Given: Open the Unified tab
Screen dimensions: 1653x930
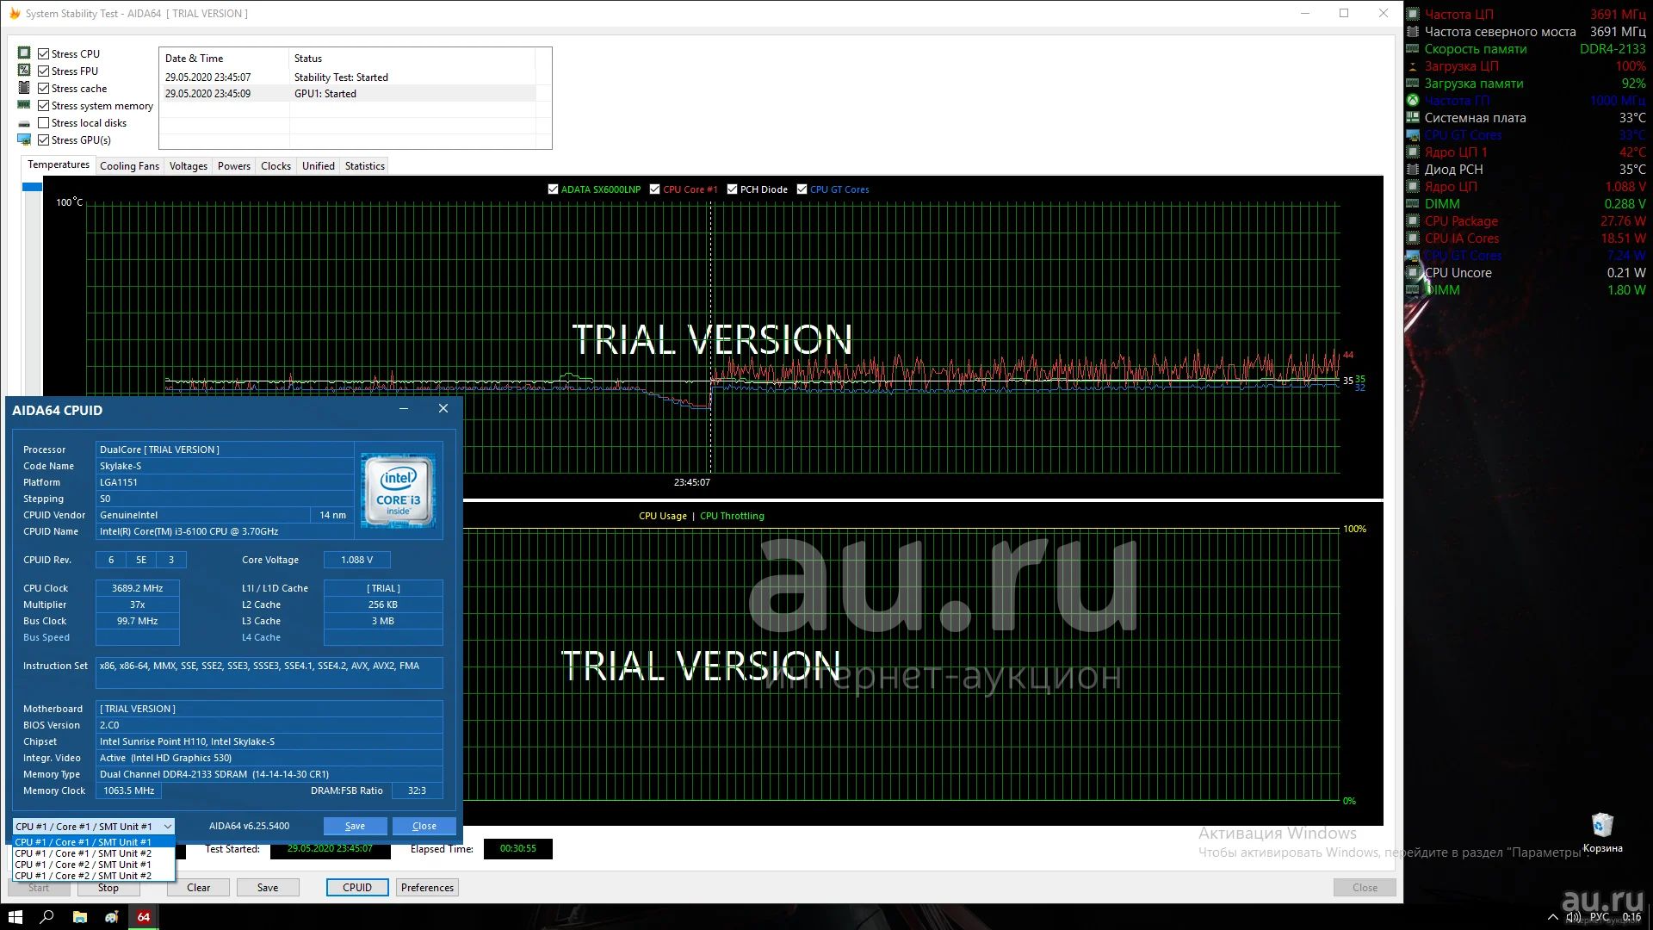Looking at the screenshot, I should tap(318, 166).
